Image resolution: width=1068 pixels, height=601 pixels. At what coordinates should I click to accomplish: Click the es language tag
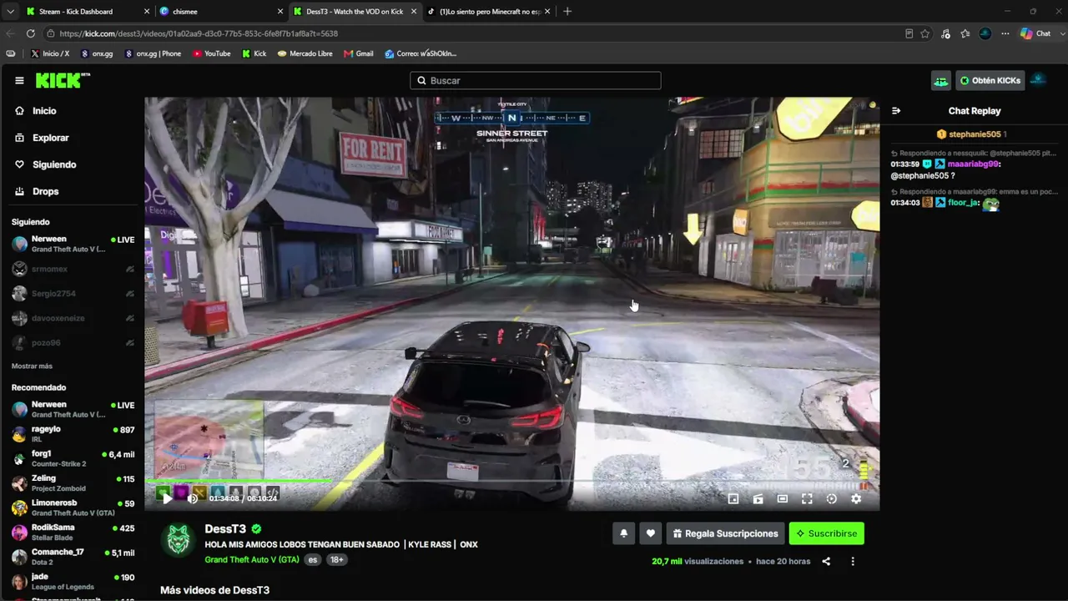[313, 559]
